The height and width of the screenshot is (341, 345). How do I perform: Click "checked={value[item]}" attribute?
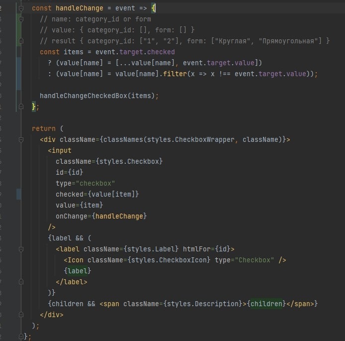coord(97,194)
